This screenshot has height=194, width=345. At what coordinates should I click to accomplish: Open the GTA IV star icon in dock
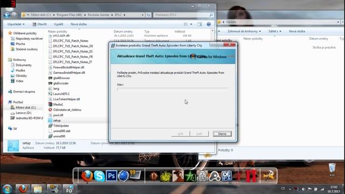(x=190, y=176)
